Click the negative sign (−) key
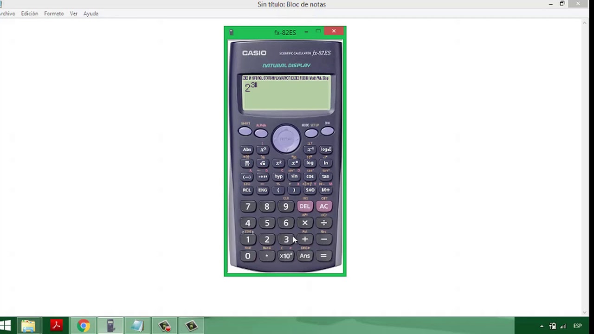The height and width of the screenshot is (334, 594). point(247,177)
